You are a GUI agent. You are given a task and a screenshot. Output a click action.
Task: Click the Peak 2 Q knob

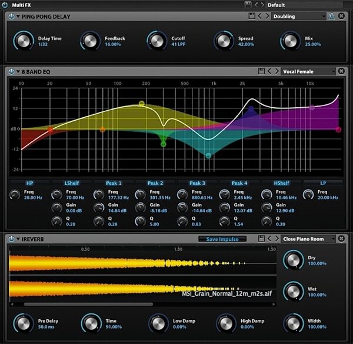pyautogui.click(x=141, y=221)
